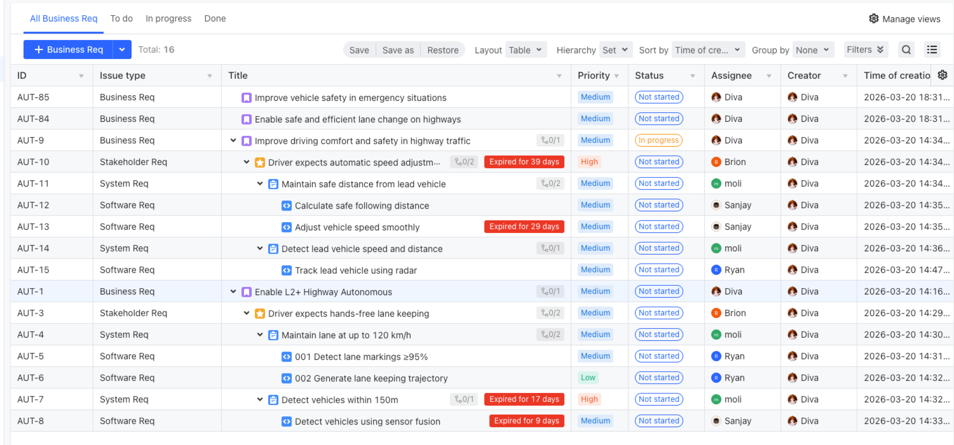Collapse Detect lead vehicle speed and distance
This screenshot has width=954, height=445.
[260, 249]
